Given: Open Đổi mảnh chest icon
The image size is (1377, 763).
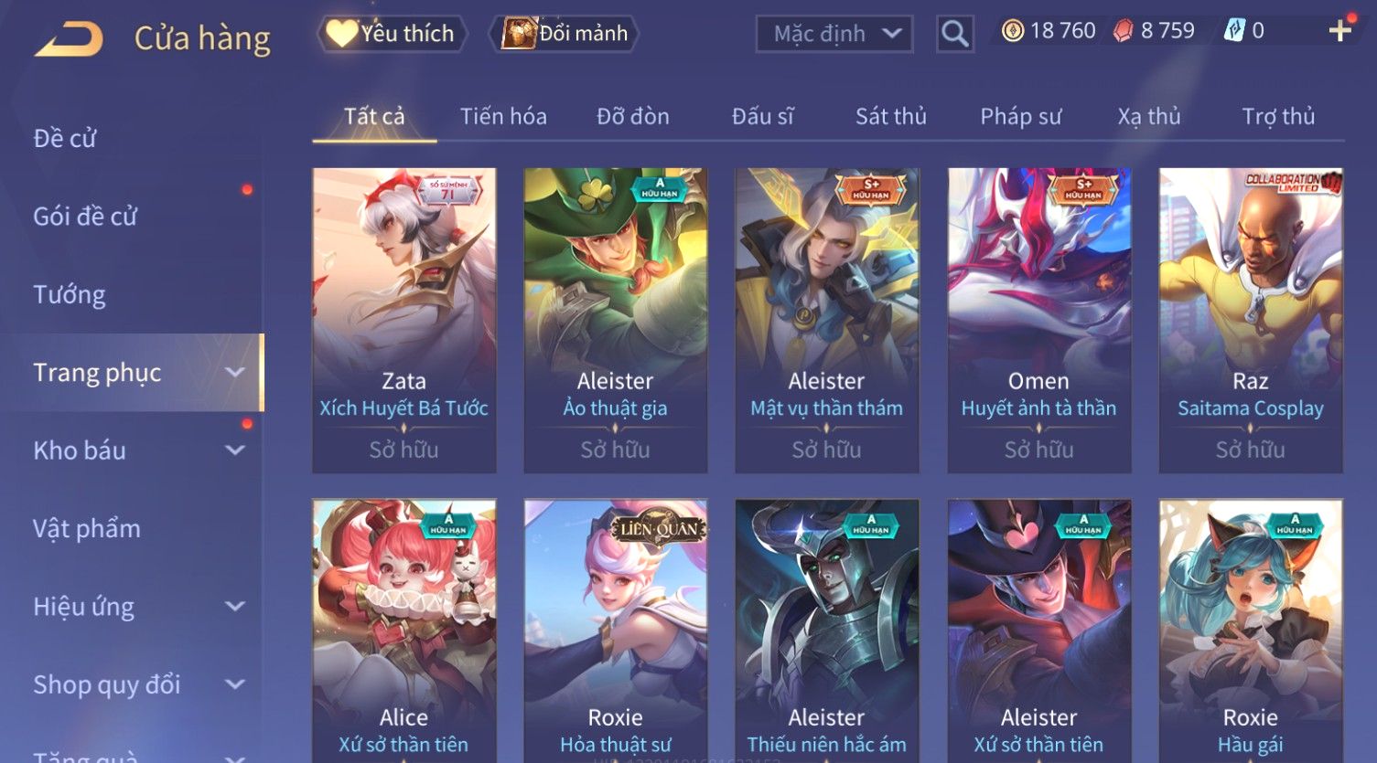Looking at the screenshot, I should coord(519,34).
